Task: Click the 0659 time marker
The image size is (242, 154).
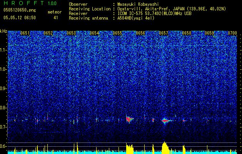Action: pyautogui.click(x=209, y=33)
